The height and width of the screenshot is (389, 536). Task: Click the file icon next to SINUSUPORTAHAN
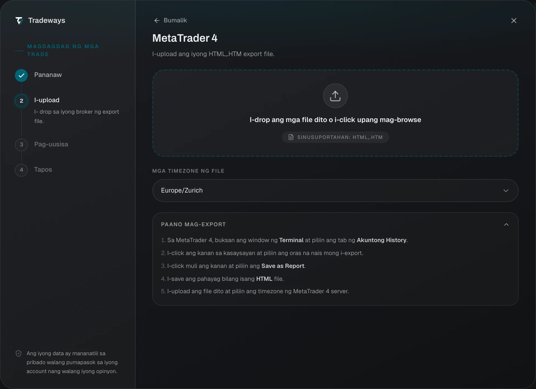coord(291,137)
